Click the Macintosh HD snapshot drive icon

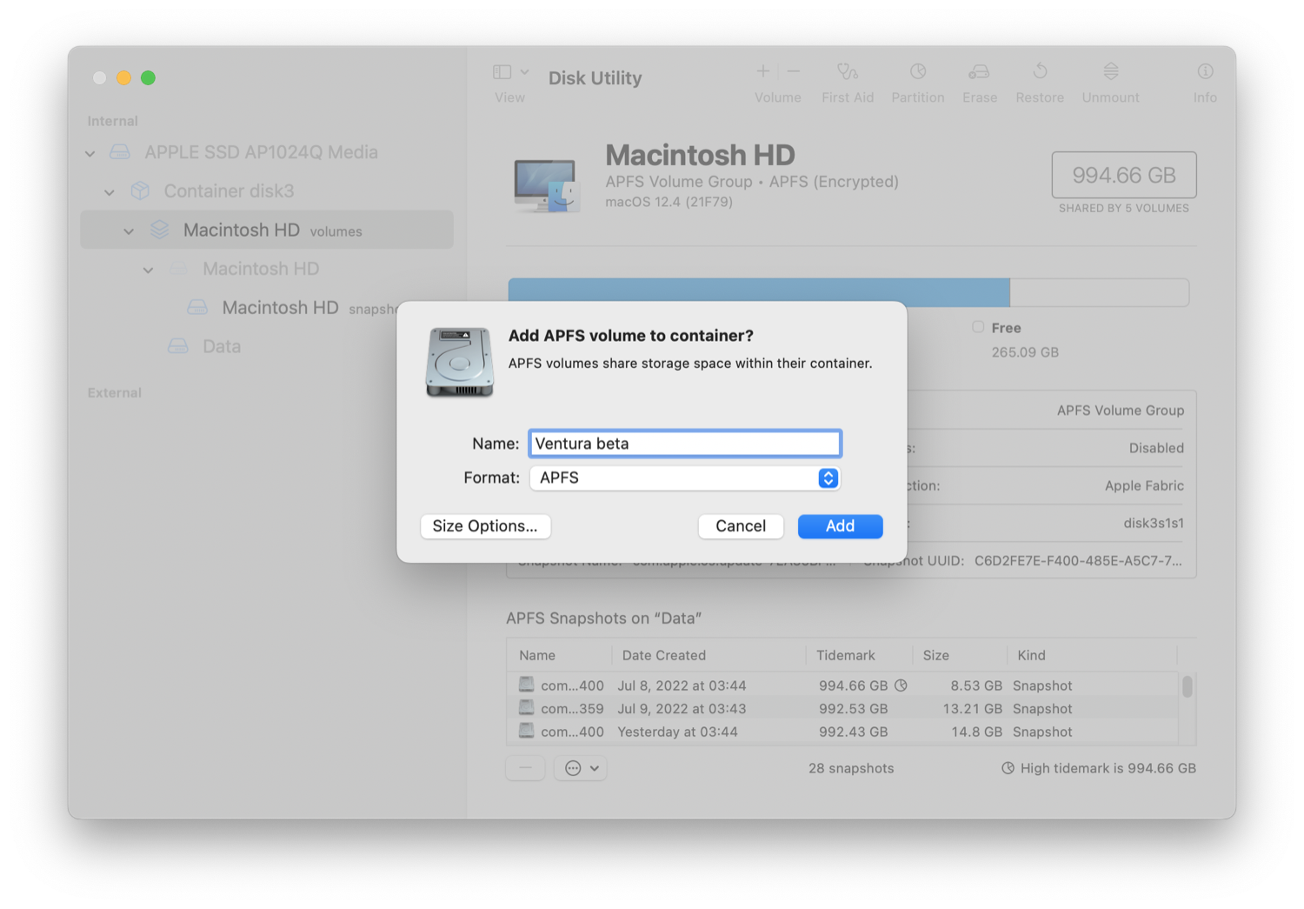pyautogui.click(x=197, y=307)
